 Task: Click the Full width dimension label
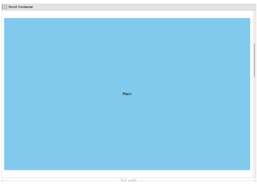click(129, 181)
